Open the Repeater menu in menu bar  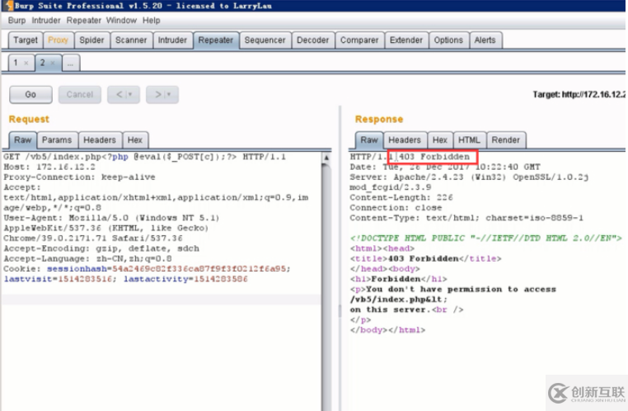point(84,21)
